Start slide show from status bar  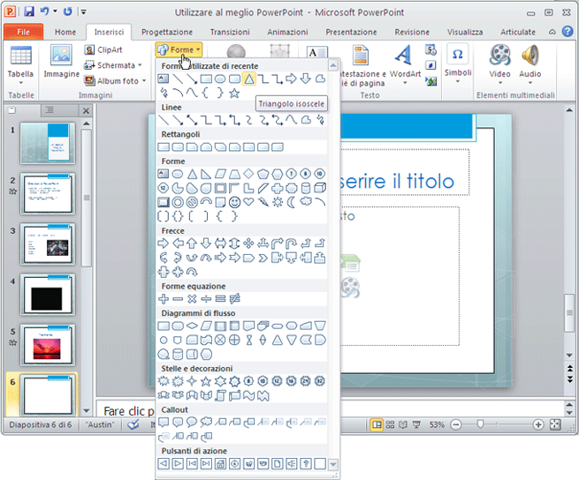pos(416,424)
